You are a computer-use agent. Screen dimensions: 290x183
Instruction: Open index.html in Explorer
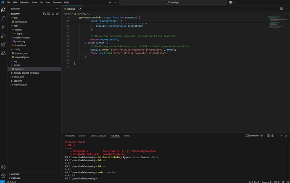point(34,45)
